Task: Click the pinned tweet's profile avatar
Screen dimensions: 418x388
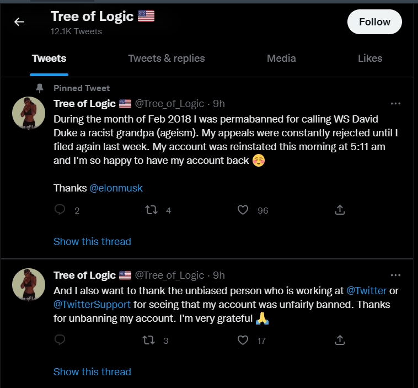Action: click(x=29, y=113)
